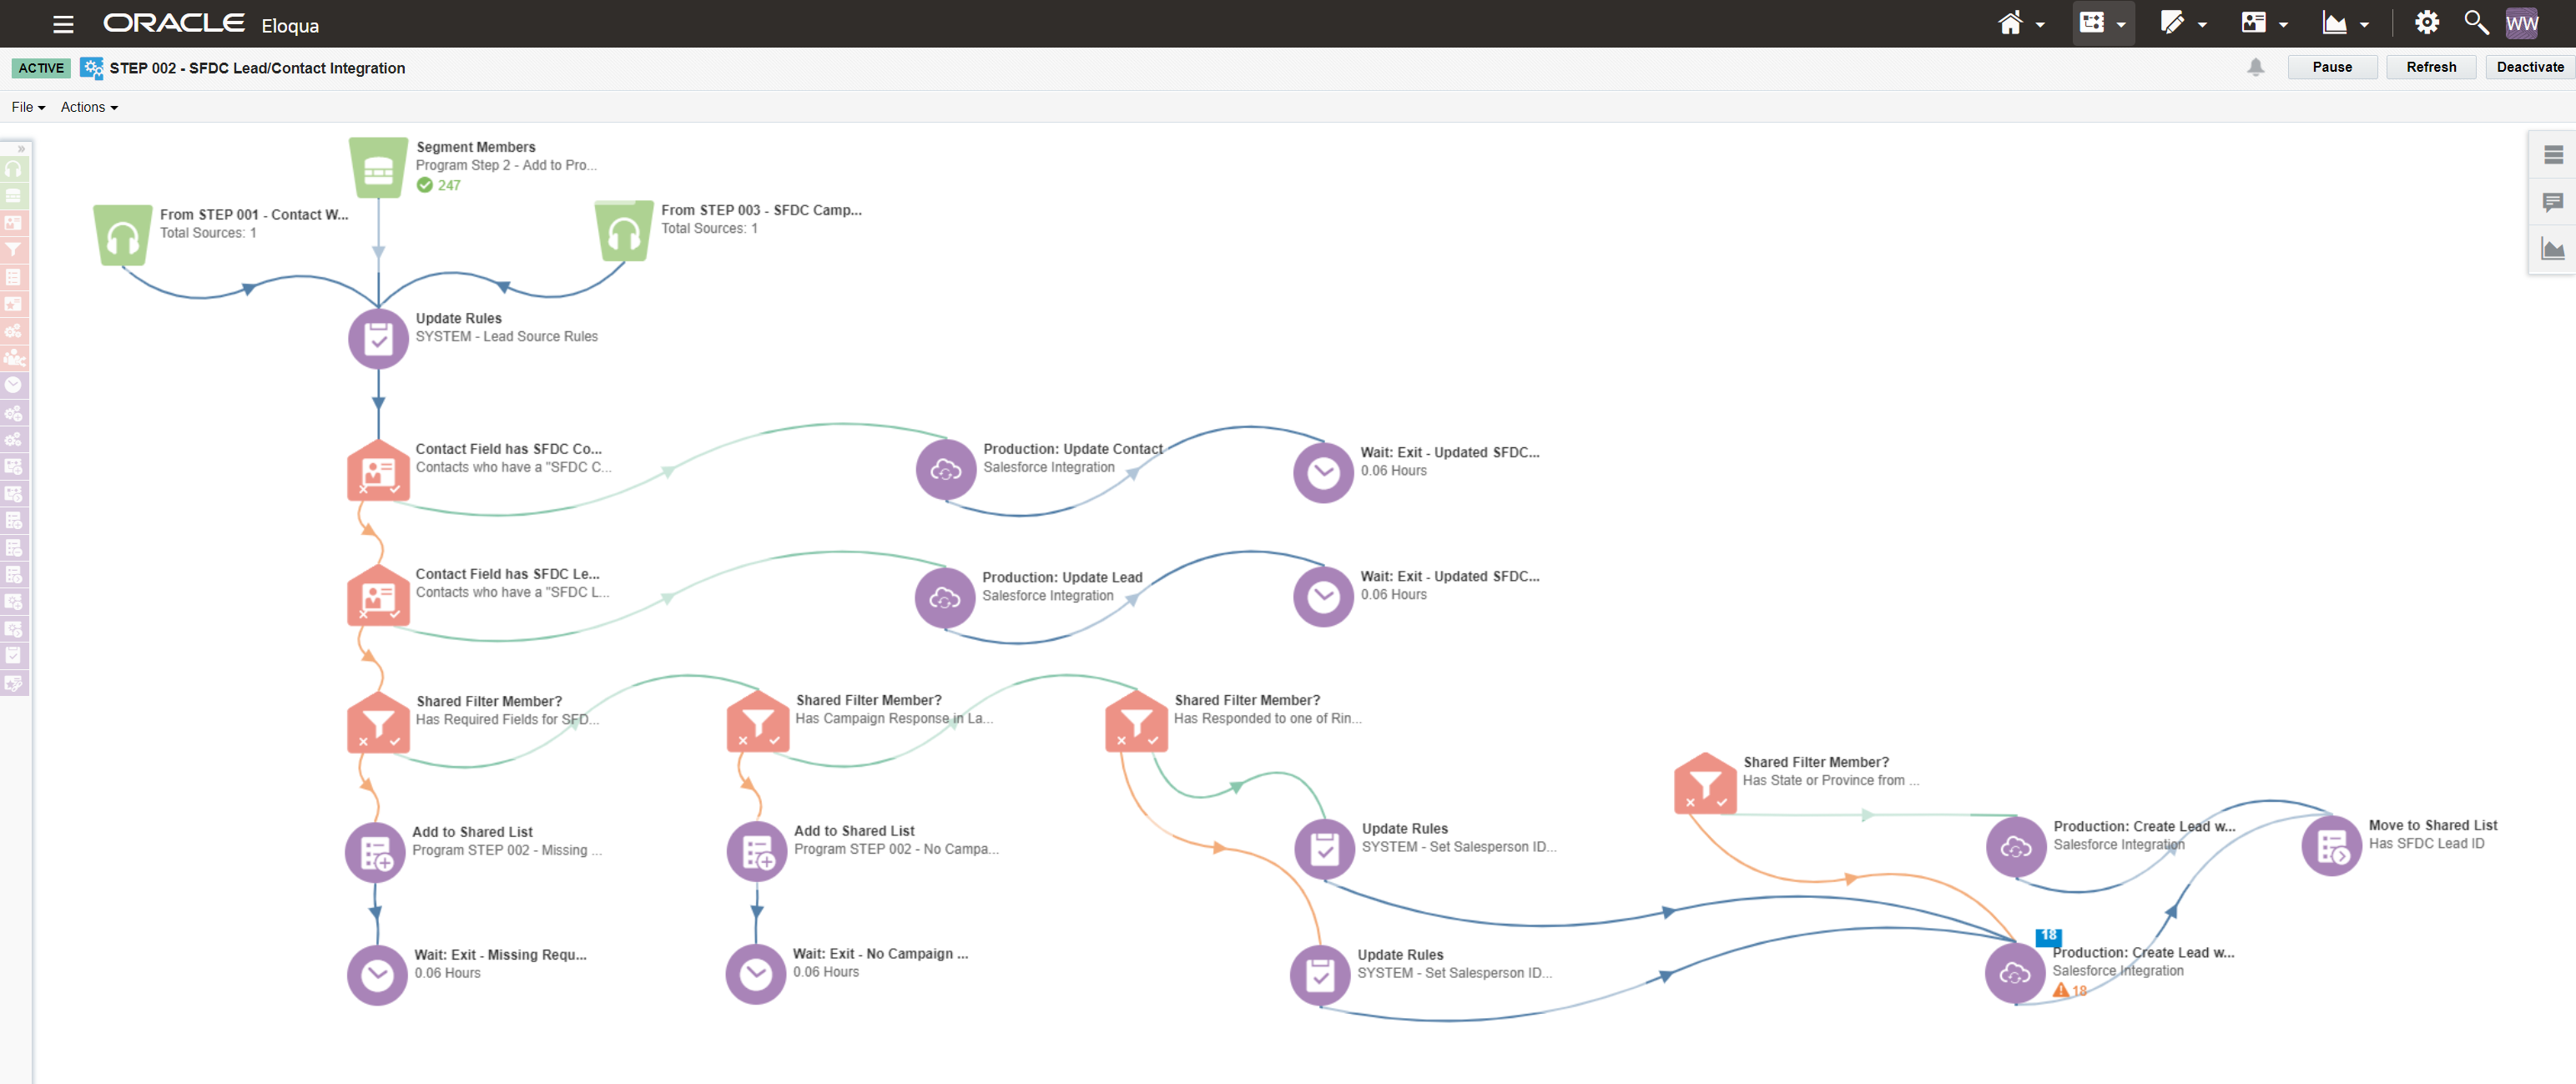Click the blue 18 count badge
This screenshot has height=1084, width=2576.
click(x=2048, y=937)
